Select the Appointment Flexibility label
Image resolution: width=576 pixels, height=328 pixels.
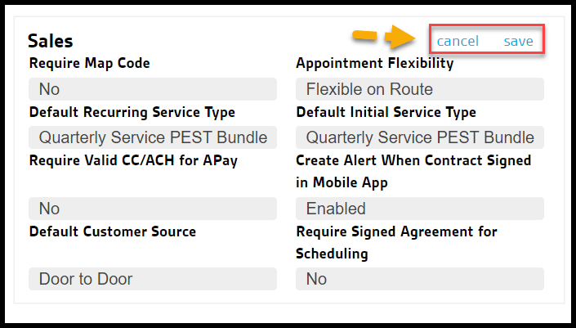375,63
